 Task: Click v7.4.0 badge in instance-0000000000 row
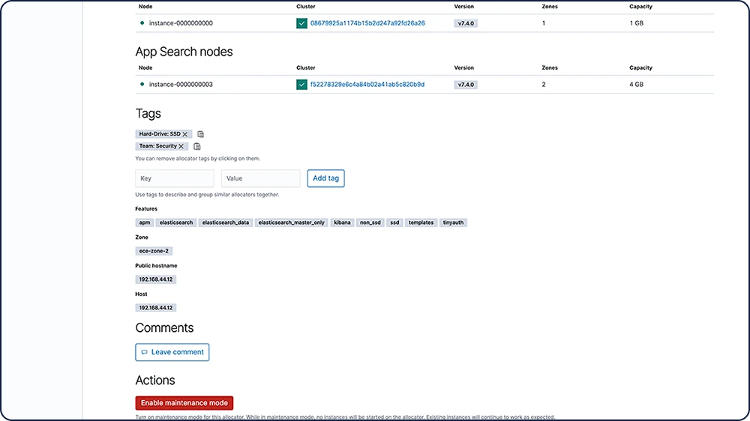tap(466, 23)
